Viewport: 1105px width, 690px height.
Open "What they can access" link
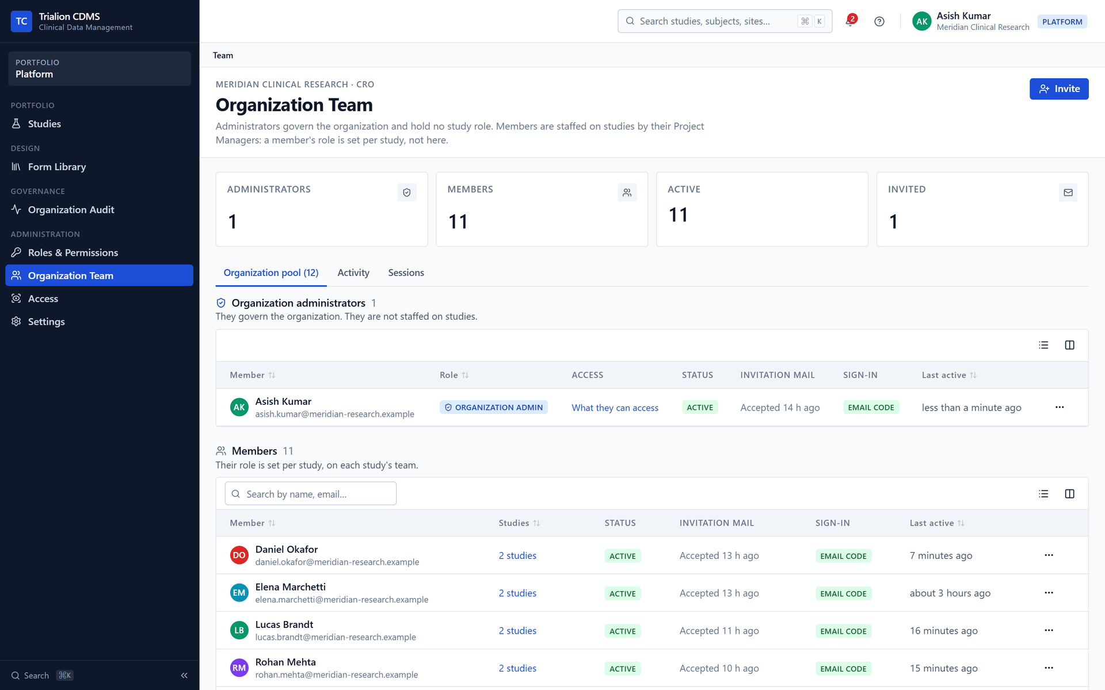[615, 408]
